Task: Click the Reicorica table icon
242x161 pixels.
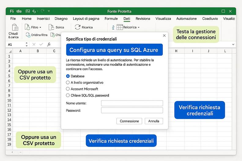Action: [119, 27]
